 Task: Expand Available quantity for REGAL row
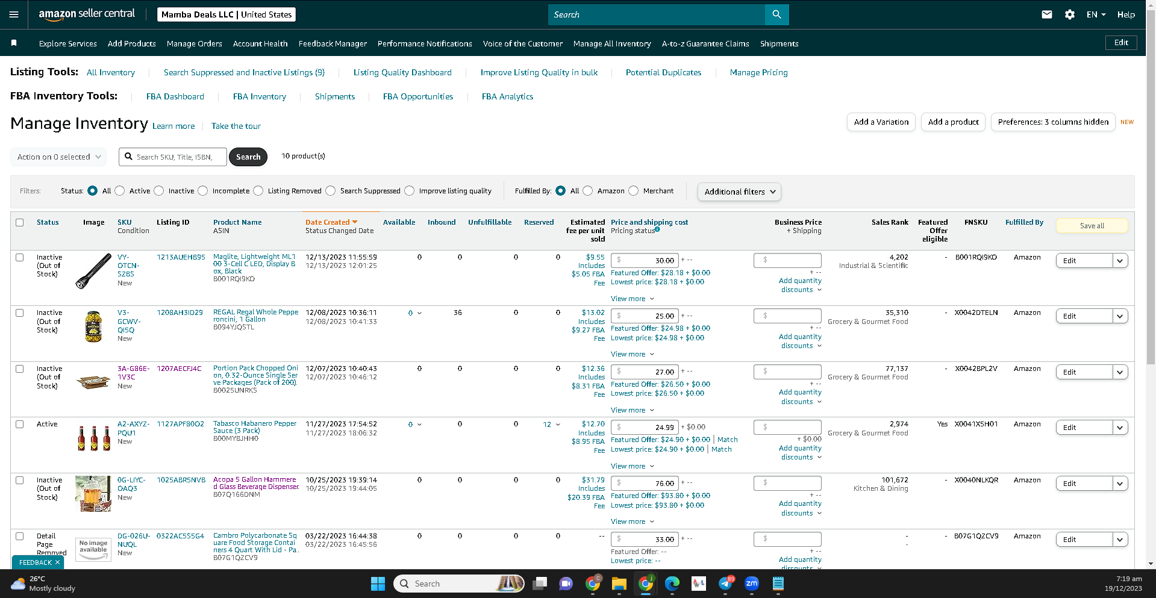(x=414, y=313)
